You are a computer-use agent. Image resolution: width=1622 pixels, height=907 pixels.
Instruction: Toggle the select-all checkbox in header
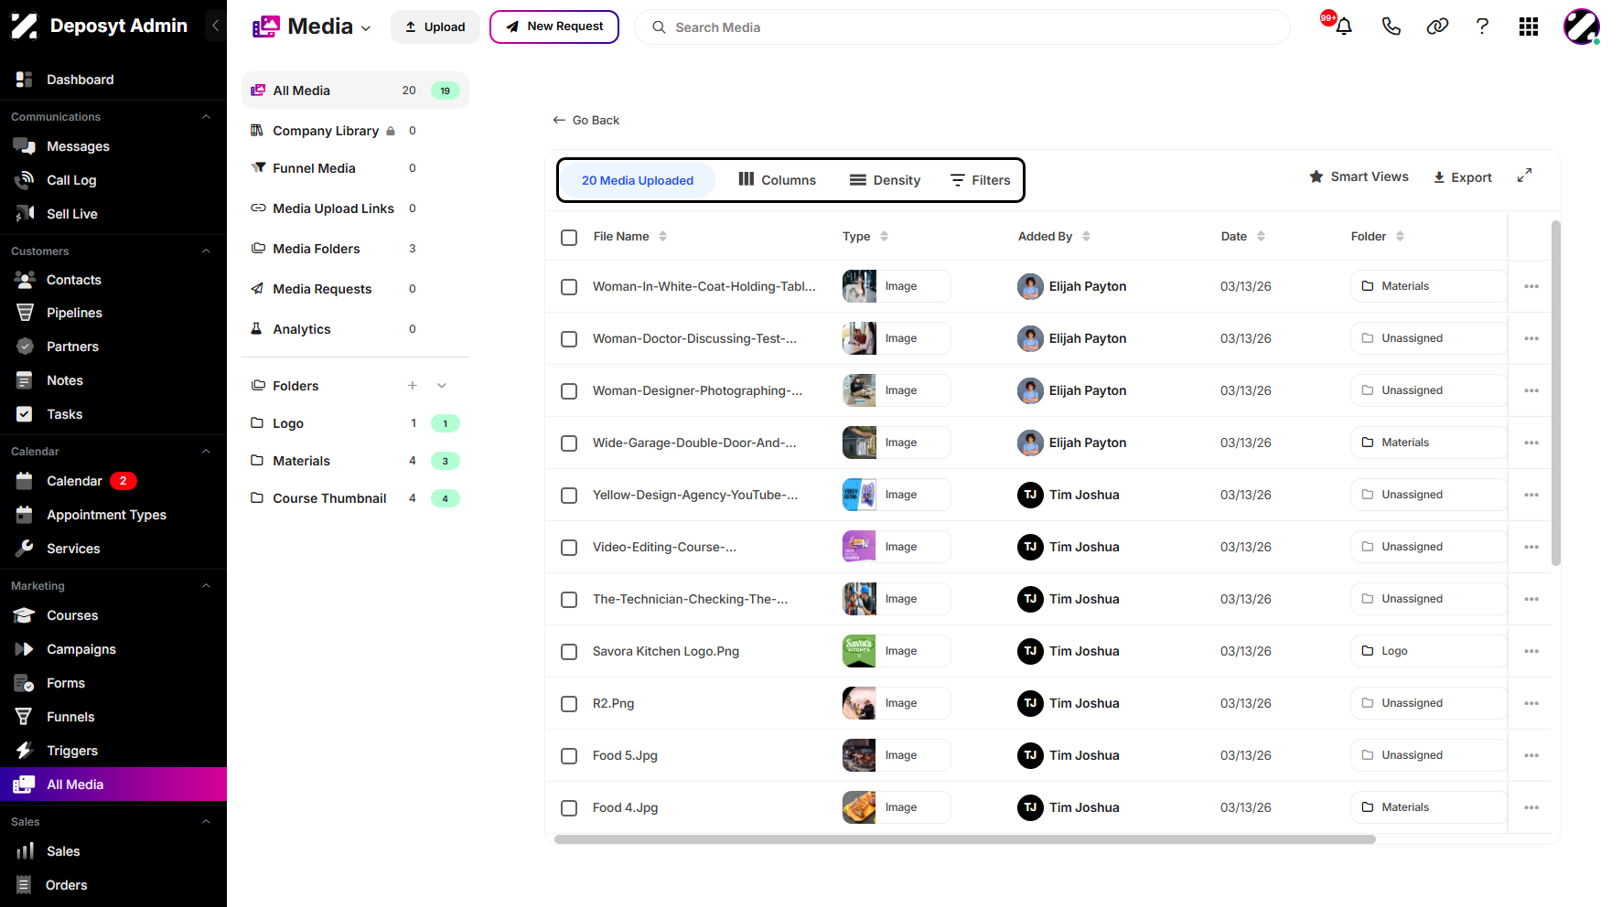569,238
